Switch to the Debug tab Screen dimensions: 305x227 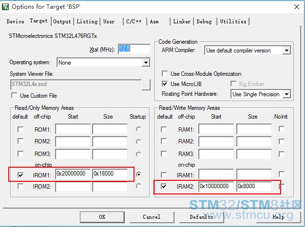(205, 21)
